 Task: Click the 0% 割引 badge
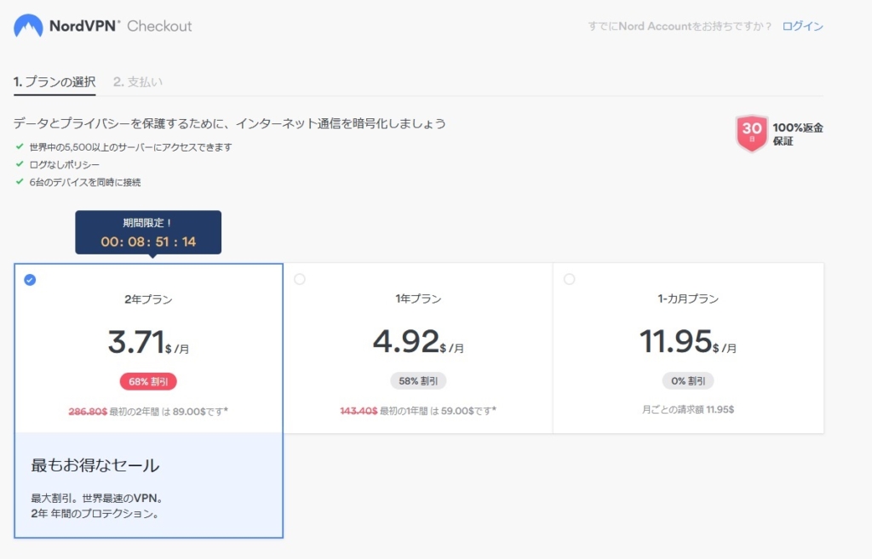click(688, 381)
